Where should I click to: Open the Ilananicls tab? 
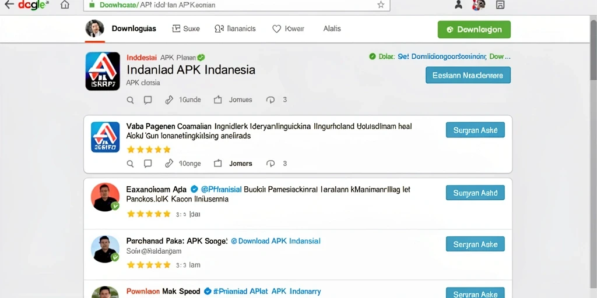click(235, 29)
